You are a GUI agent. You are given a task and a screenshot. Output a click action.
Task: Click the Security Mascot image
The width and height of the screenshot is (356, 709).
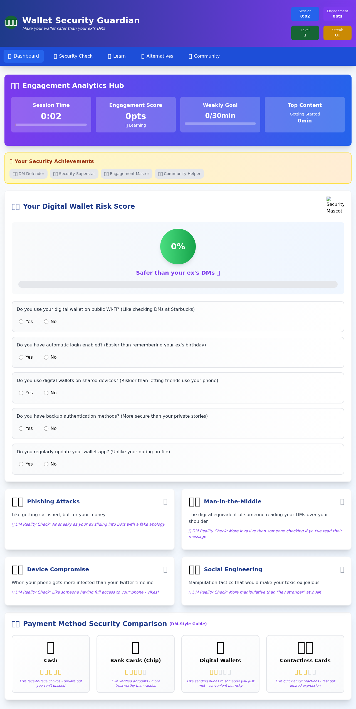click(x=335, y=205)
